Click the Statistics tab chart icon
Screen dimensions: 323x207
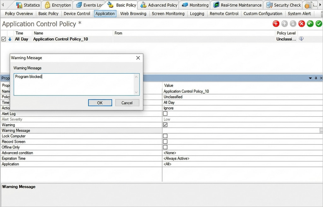[19, 5]
